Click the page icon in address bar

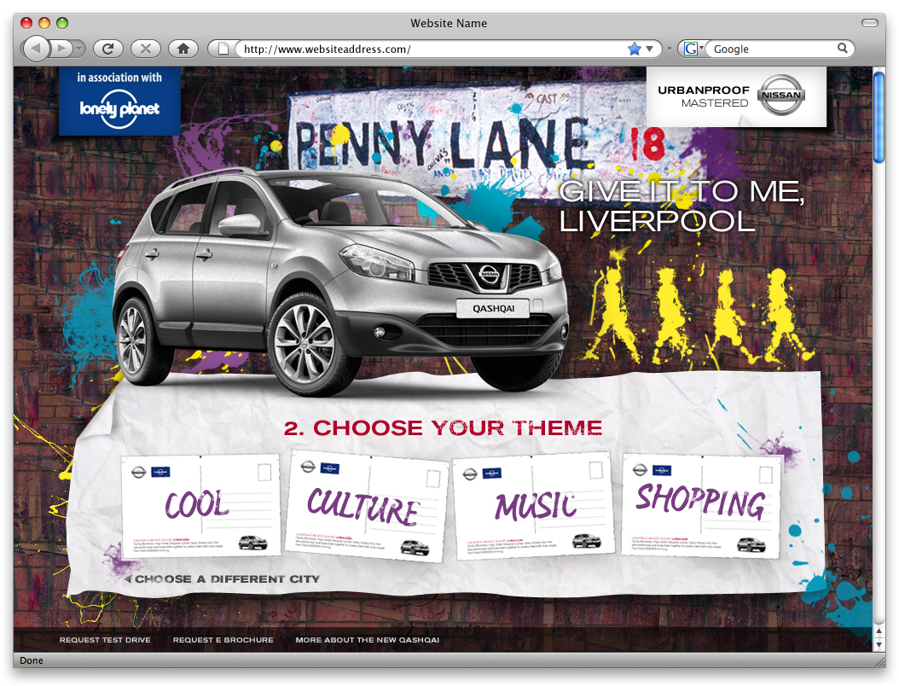pyautogui.click(x=223, y=49)
